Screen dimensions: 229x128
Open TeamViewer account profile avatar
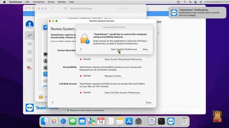30,25
